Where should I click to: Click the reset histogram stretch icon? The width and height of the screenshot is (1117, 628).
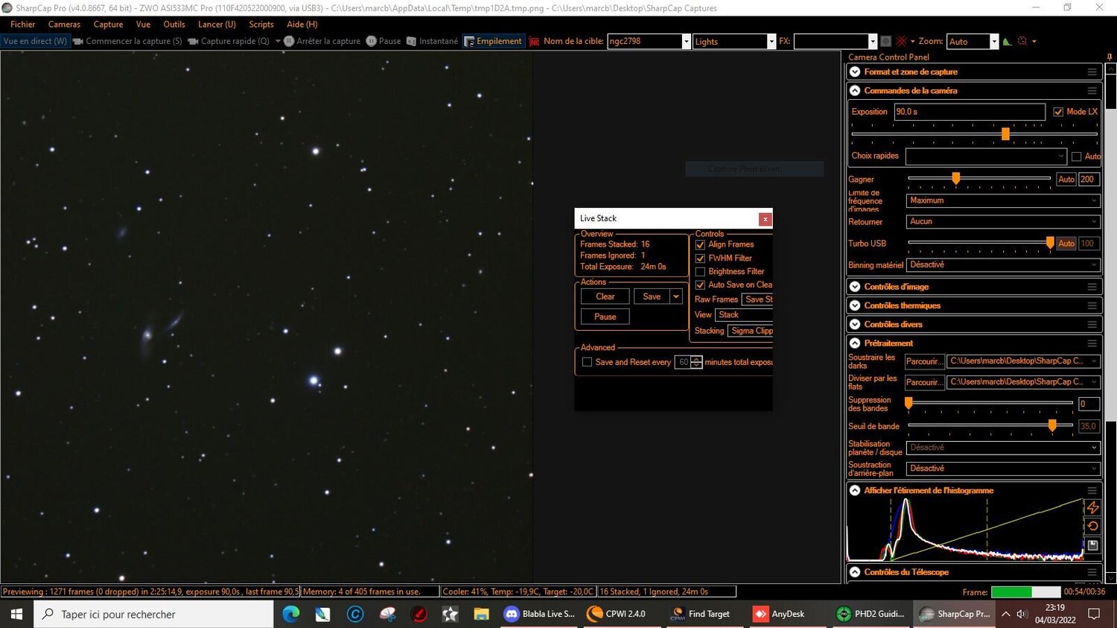[1092, 525]
